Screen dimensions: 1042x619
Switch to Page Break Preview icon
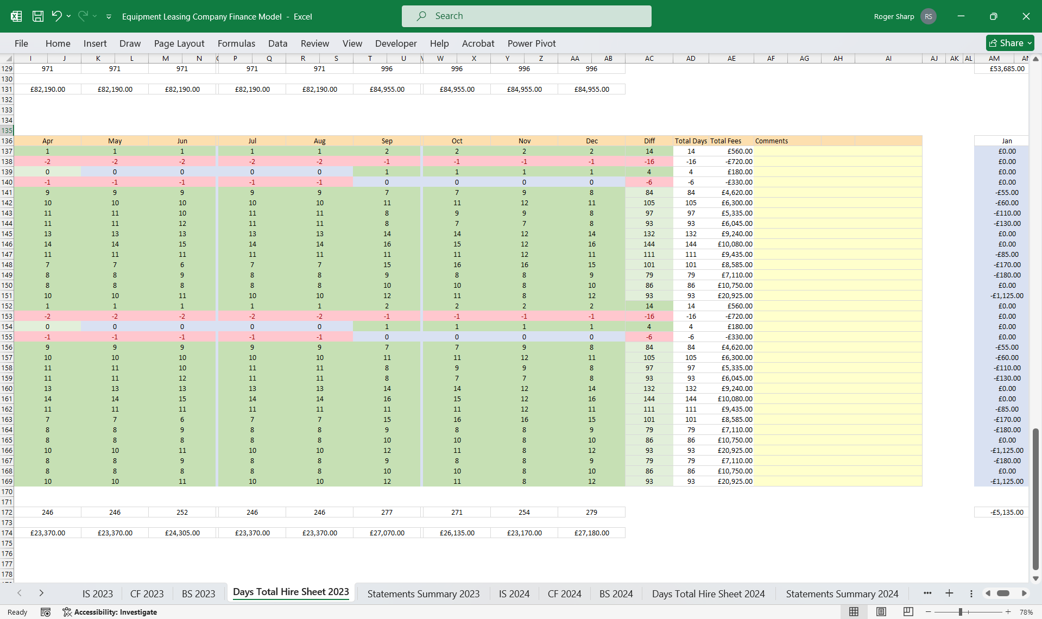908,612
